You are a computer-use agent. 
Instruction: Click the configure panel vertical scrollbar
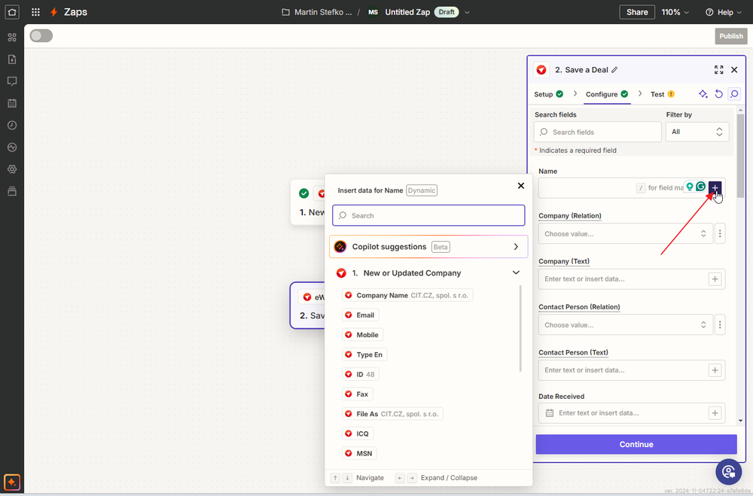[740, 155]
